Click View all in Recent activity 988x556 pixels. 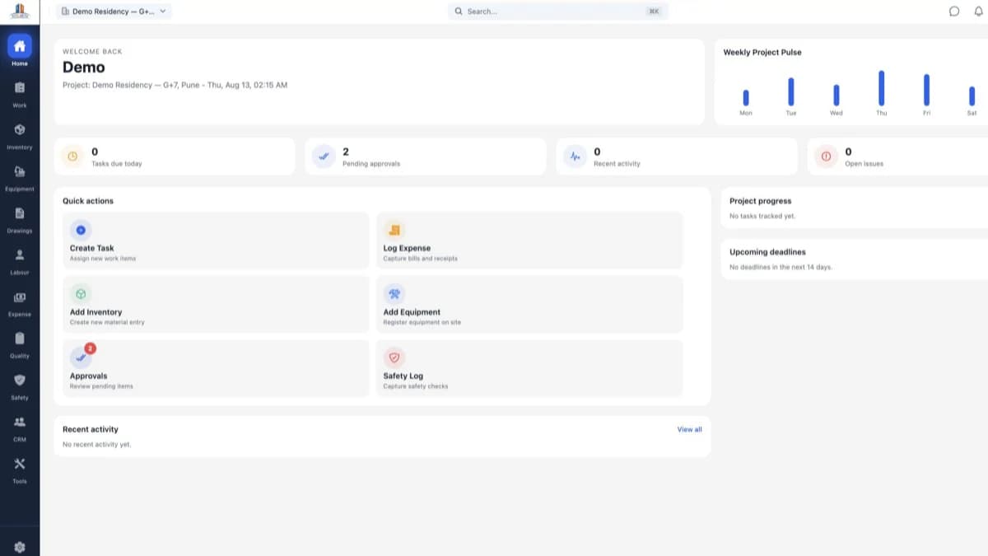pos(689,429)
